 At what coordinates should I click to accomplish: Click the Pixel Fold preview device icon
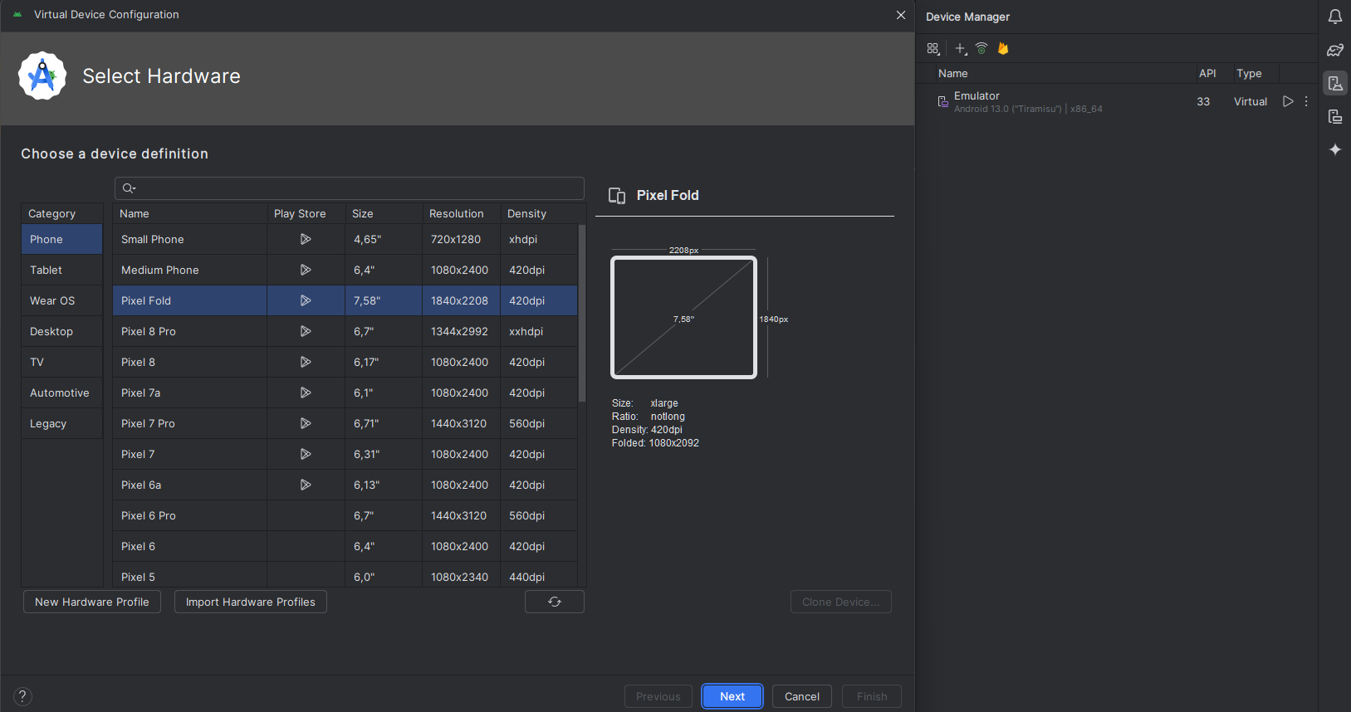617,196
